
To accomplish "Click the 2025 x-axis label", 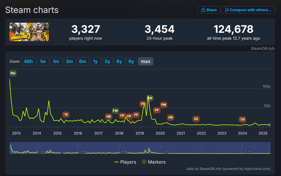I will [x=263, y=133].
